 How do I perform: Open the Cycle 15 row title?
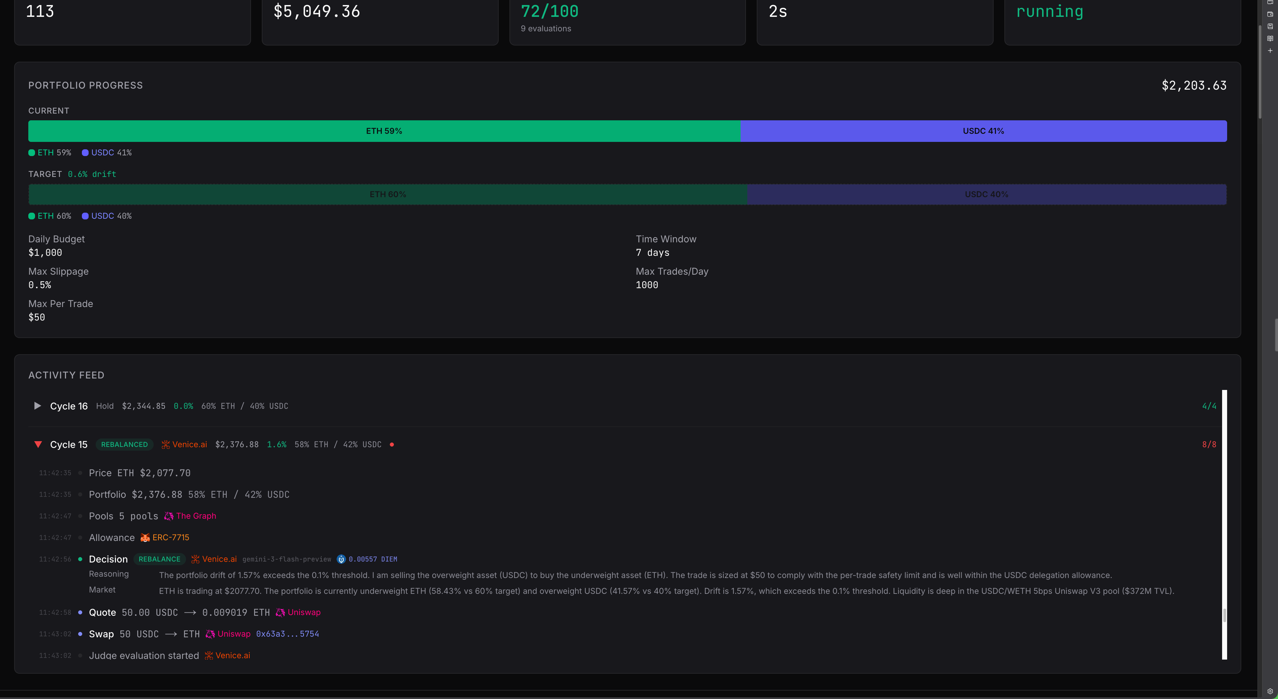(69, 445)
